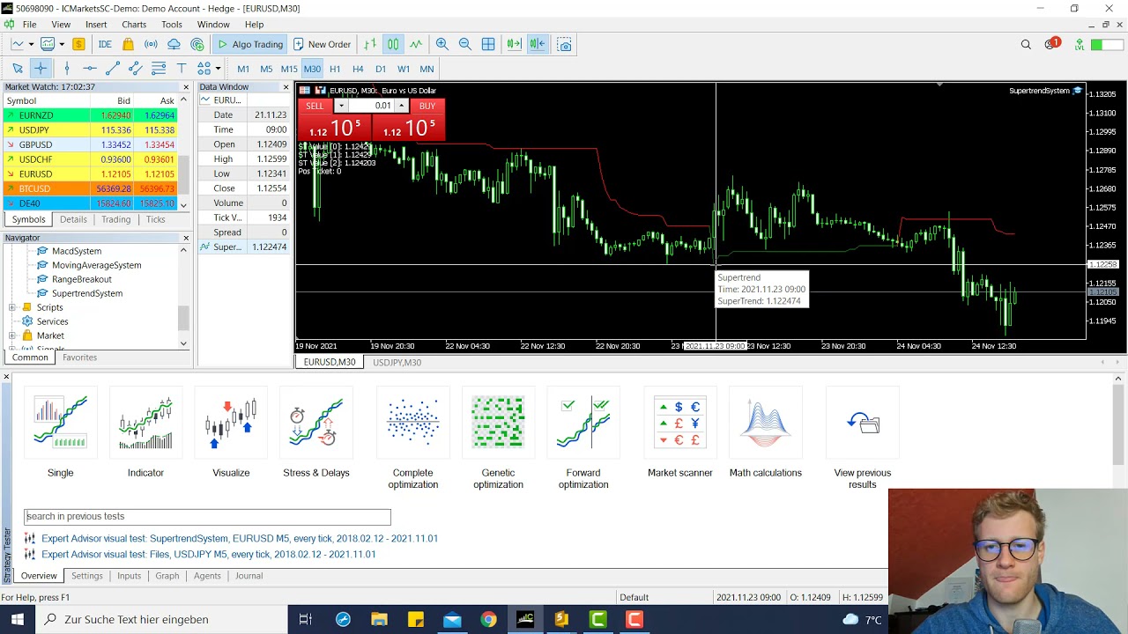
Task: Click the New Order button
Action: point(322,44)
